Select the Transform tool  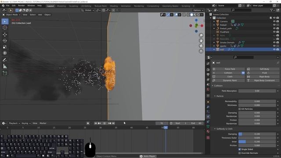click(x=5, y=53)
